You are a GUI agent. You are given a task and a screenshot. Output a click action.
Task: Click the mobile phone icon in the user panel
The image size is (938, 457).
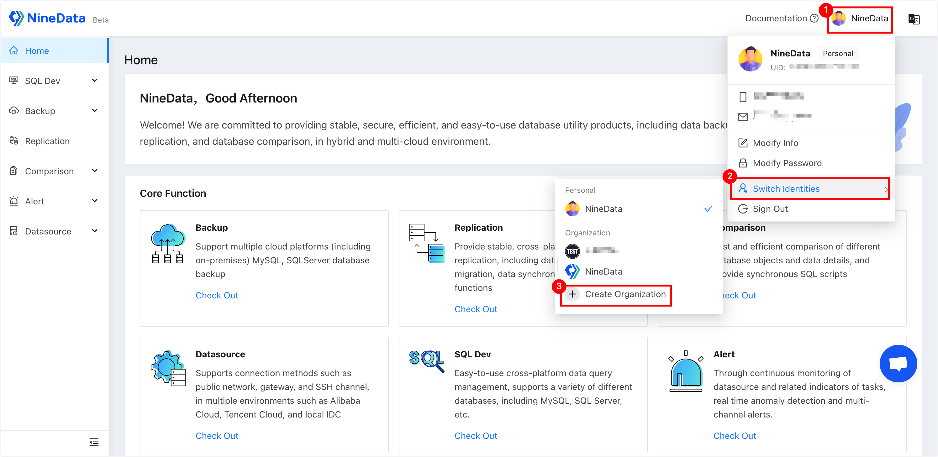[743, 97]
